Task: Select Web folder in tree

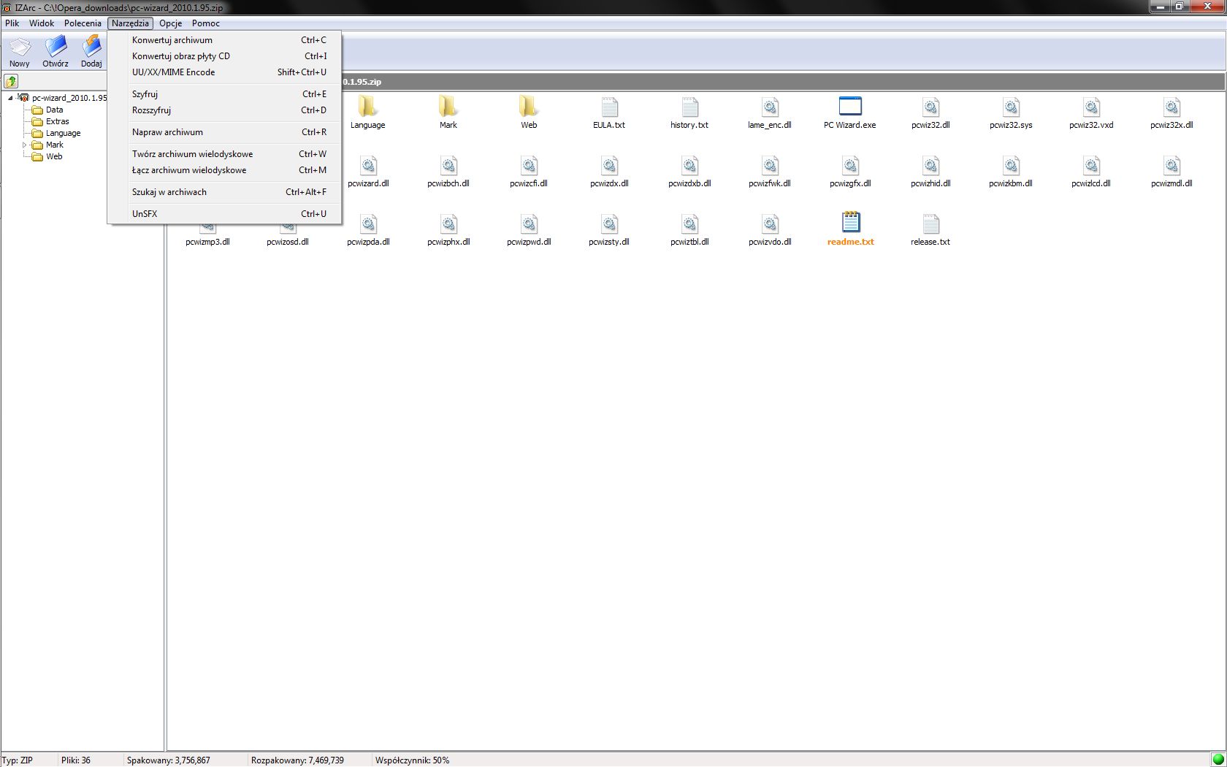Action: 54,156
